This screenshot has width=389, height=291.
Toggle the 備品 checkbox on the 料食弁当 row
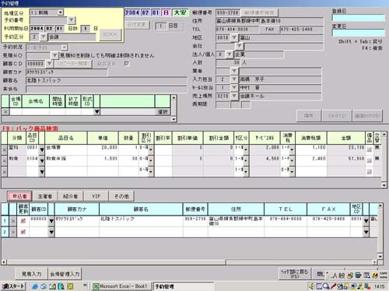click(370, 160)
